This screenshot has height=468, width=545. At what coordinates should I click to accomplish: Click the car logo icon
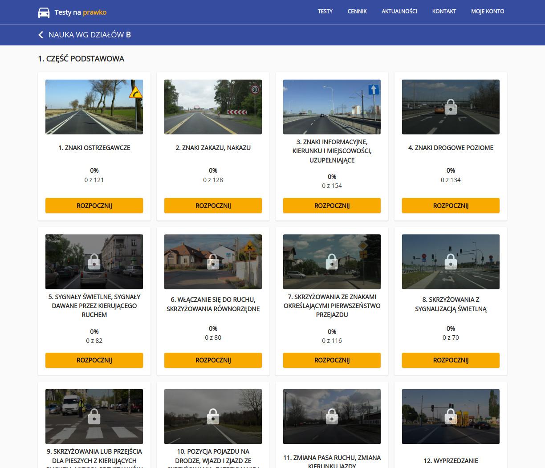(44, 12)
